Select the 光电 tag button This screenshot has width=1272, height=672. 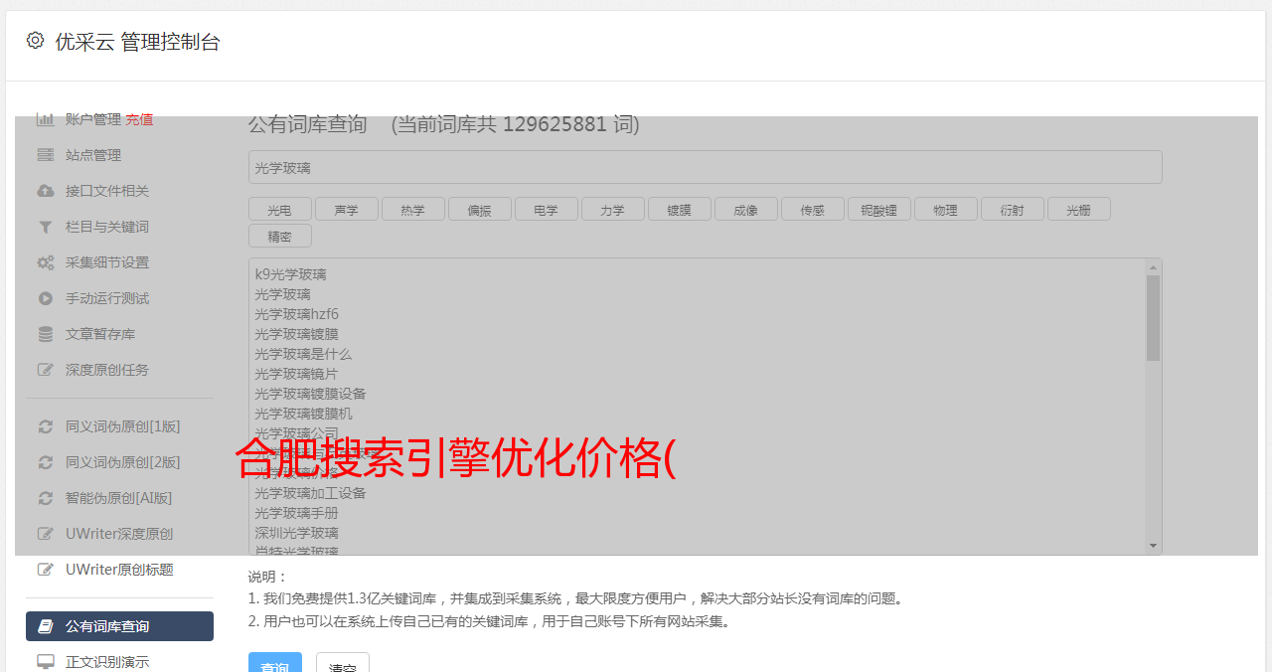280,209
